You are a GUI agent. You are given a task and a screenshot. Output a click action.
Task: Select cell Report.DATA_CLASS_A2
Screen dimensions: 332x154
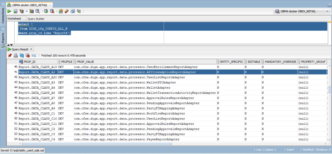(38, 72)
